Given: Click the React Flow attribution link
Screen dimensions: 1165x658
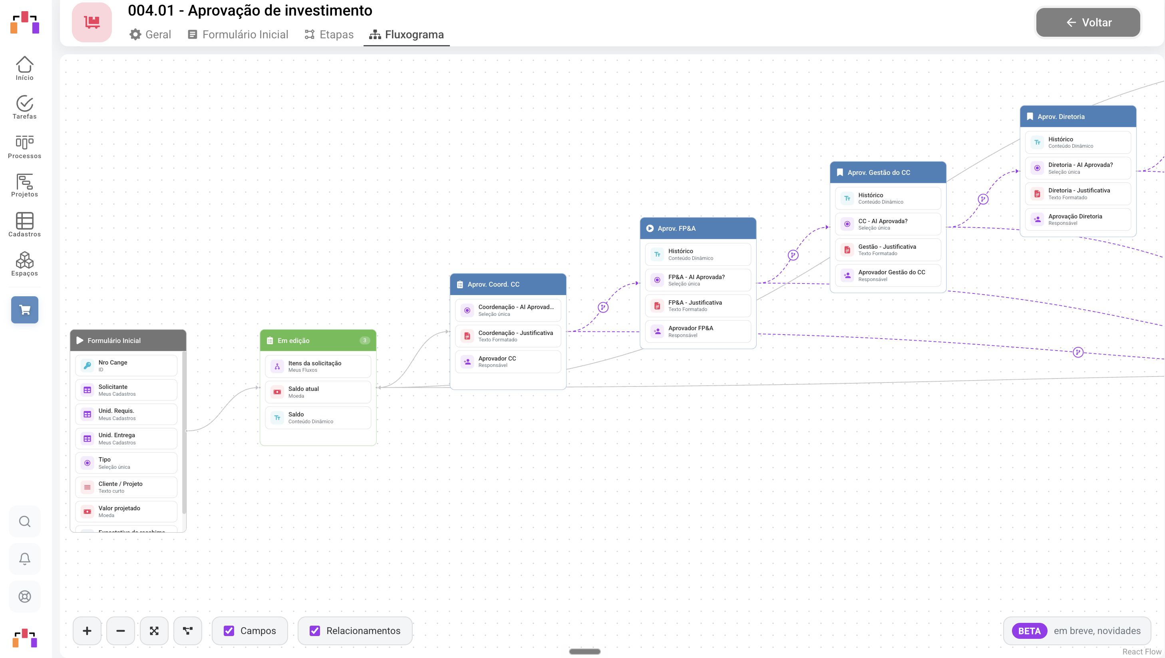Looking at the screenshot, I should (x=1141, y=652).
